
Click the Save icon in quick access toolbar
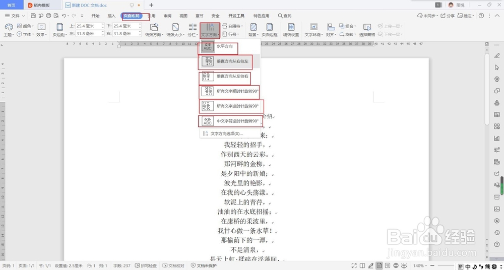coord(33,16)
